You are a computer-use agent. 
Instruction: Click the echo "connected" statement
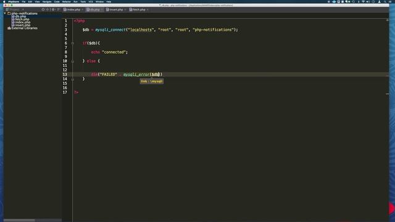pos(109,52)
